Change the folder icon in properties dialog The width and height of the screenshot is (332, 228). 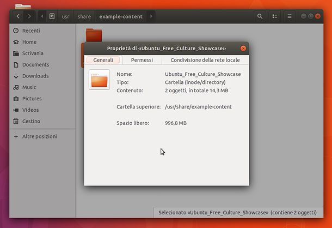[99, 80]
